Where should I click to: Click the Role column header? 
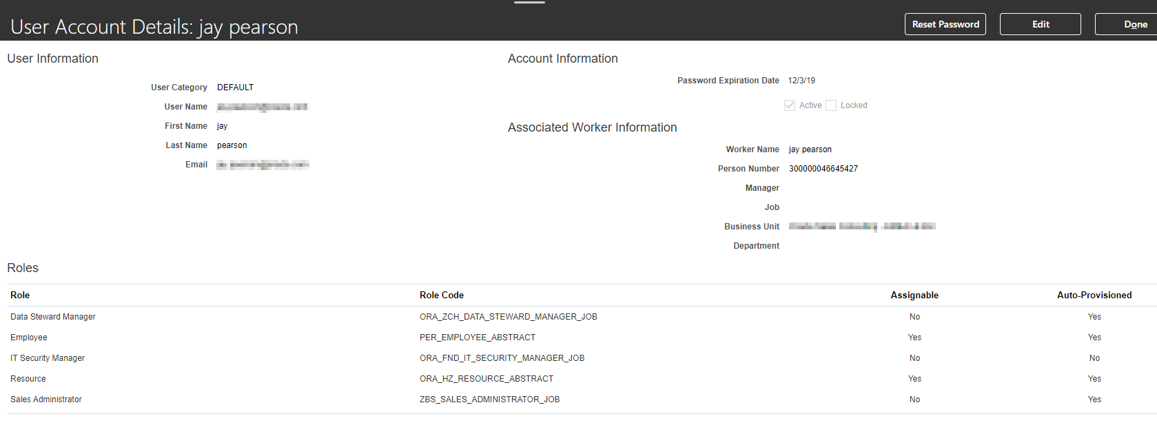20,295
